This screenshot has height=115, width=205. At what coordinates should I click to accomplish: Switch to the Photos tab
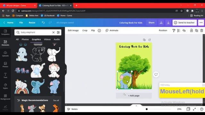point(25,39)
